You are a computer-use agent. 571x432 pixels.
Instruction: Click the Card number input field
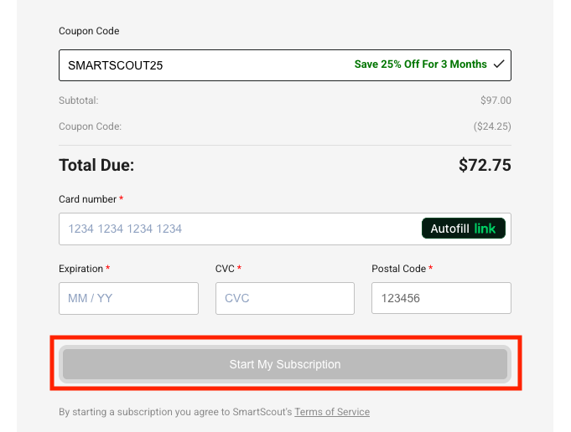click(x=285, y=229)
